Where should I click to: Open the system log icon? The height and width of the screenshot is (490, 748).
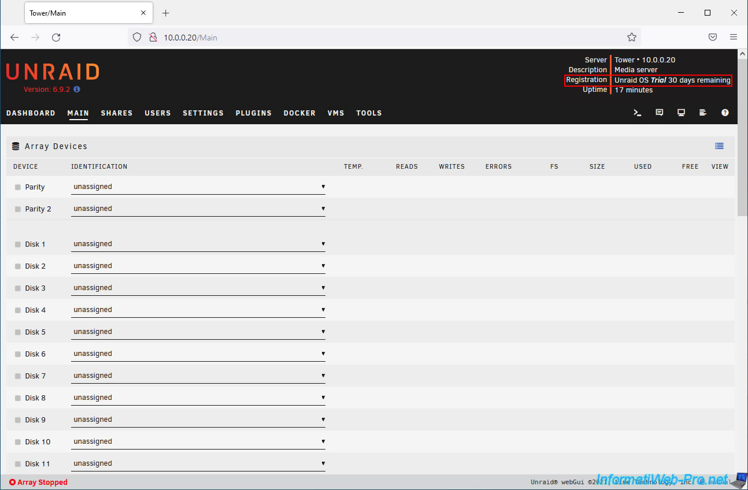(703, 113)
